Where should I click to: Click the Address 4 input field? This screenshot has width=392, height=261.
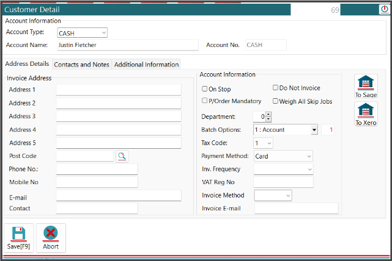(119, 130)
